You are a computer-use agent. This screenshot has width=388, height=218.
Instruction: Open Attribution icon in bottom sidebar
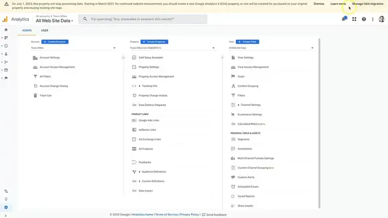(6, 191)
